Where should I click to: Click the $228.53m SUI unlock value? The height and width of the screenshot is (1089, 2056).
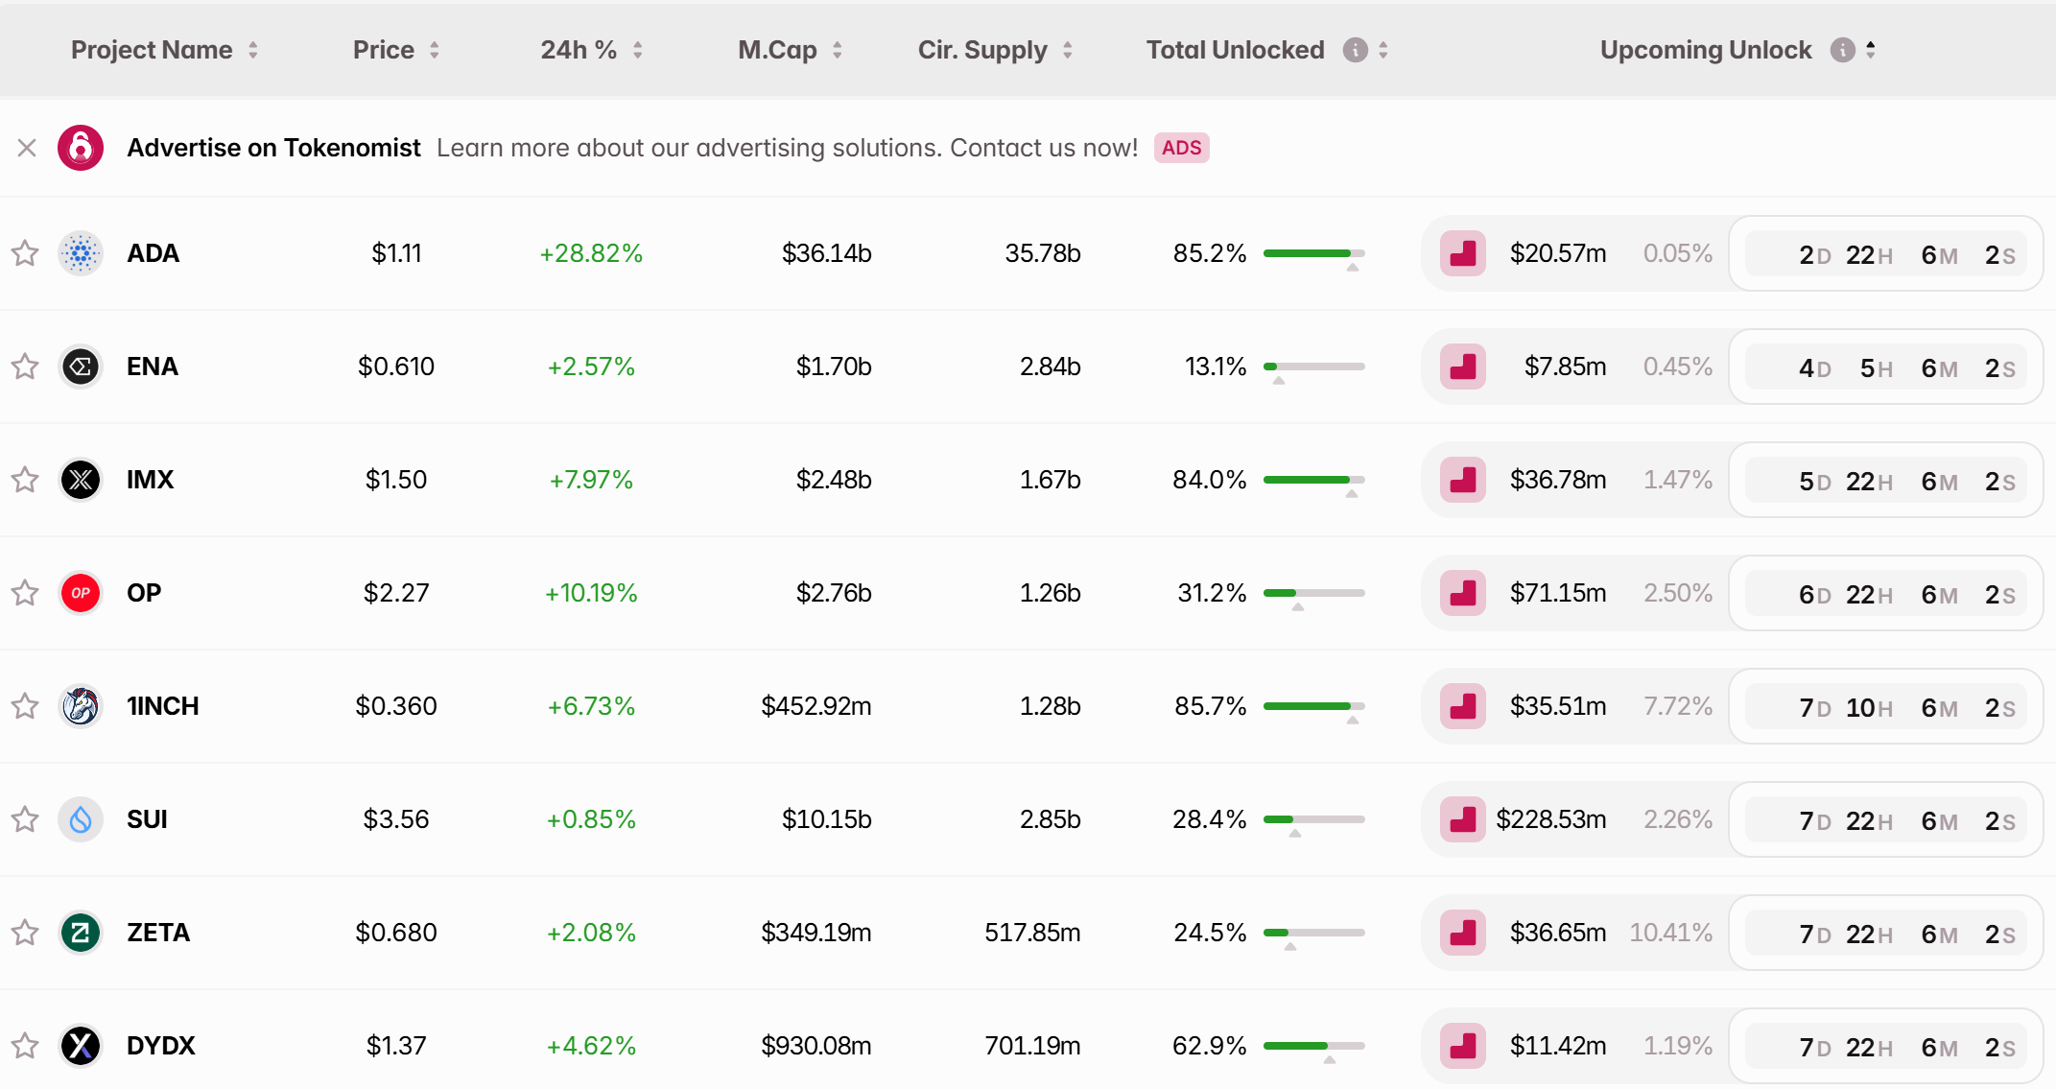tap(1551, 819)
